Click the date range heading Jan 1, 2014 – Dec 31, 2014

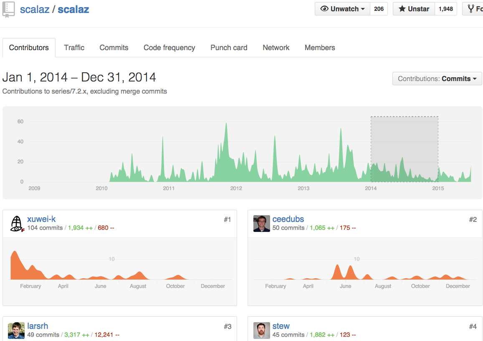(79, 77)
